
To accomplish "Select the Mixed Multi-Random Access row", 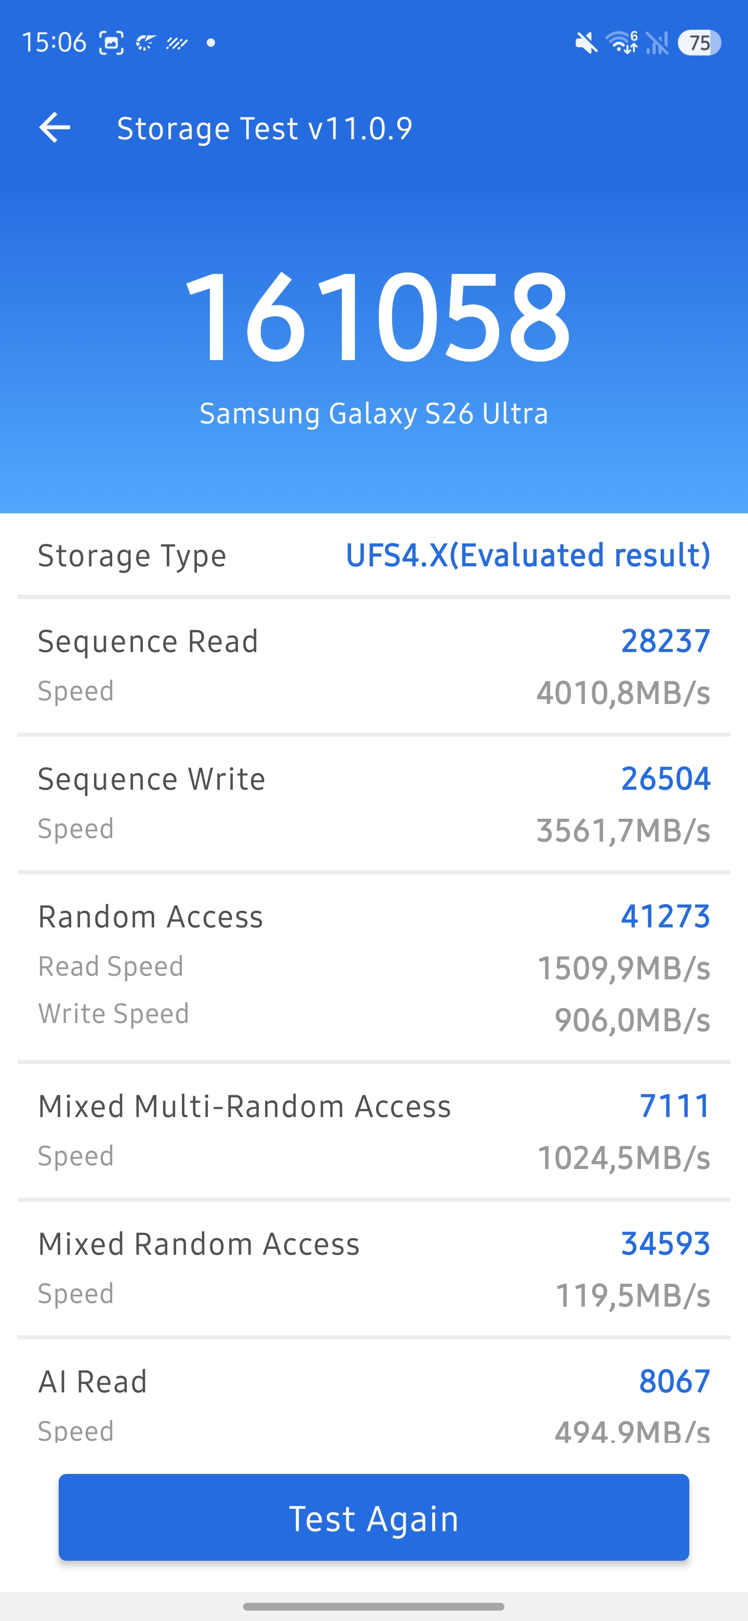I will coord(373,1130).
